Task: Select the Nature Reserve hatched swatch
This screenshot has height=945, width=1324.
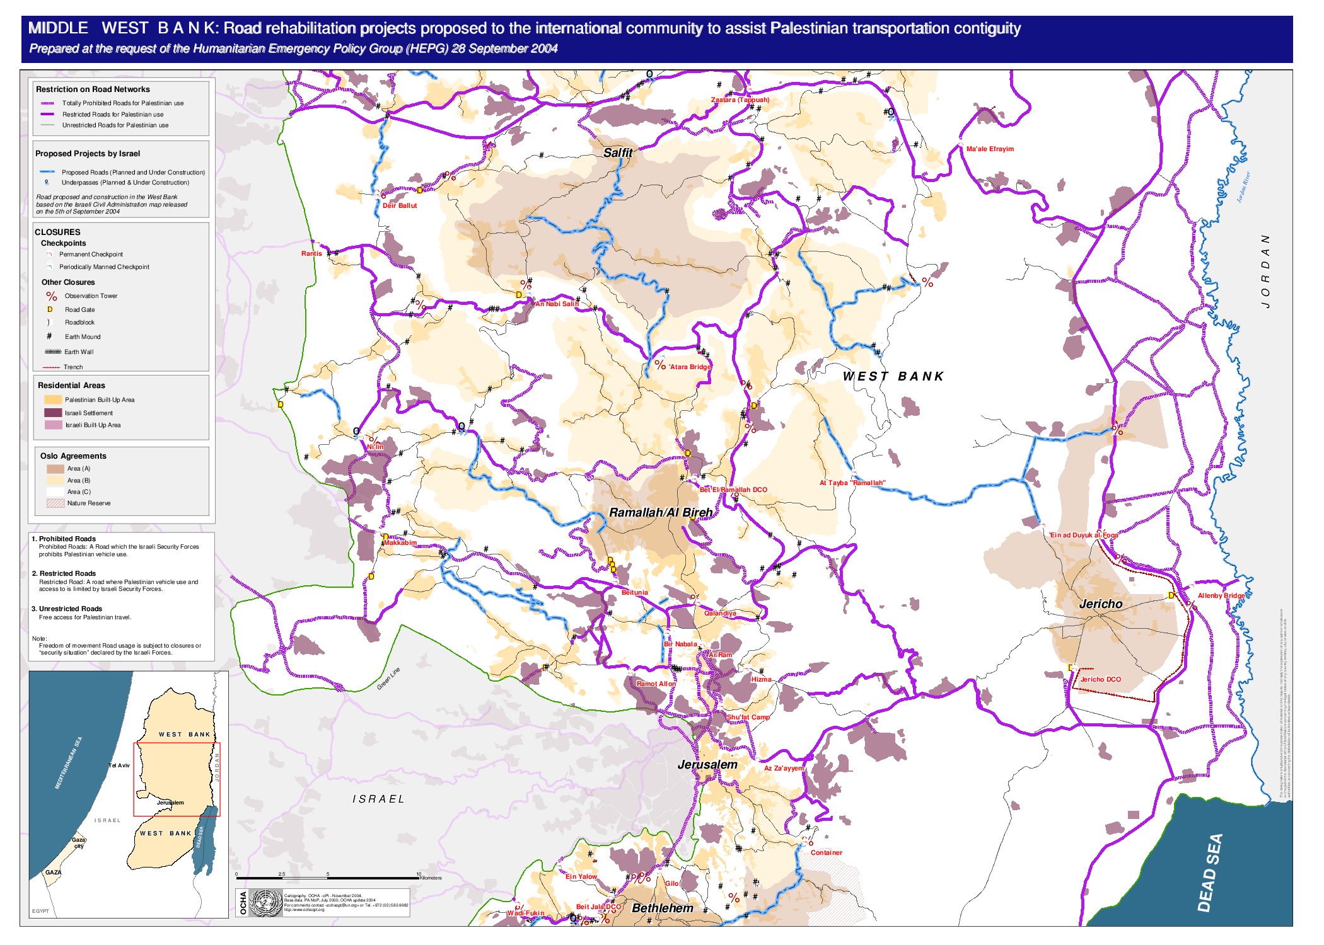Action: point(55,503)
